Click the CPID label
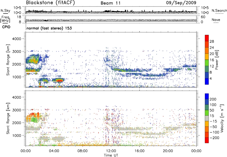Viewport: 227px width, 157px height. (6, 27)
